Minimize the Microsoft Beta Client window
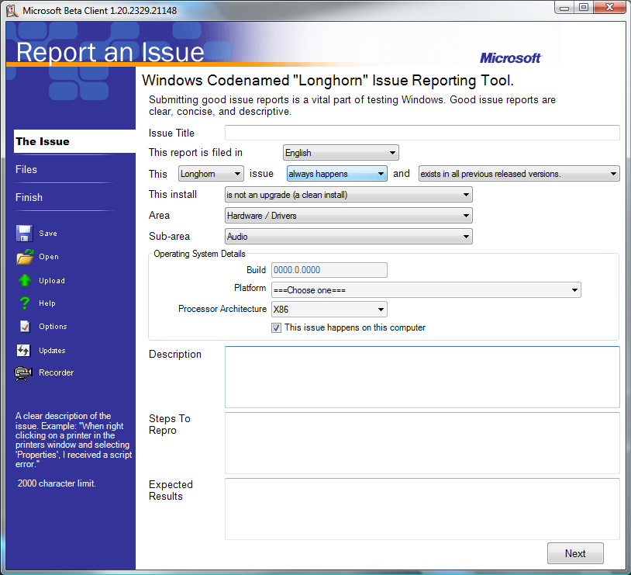This screenshot has width=631, height=575. tap(564, 8)
